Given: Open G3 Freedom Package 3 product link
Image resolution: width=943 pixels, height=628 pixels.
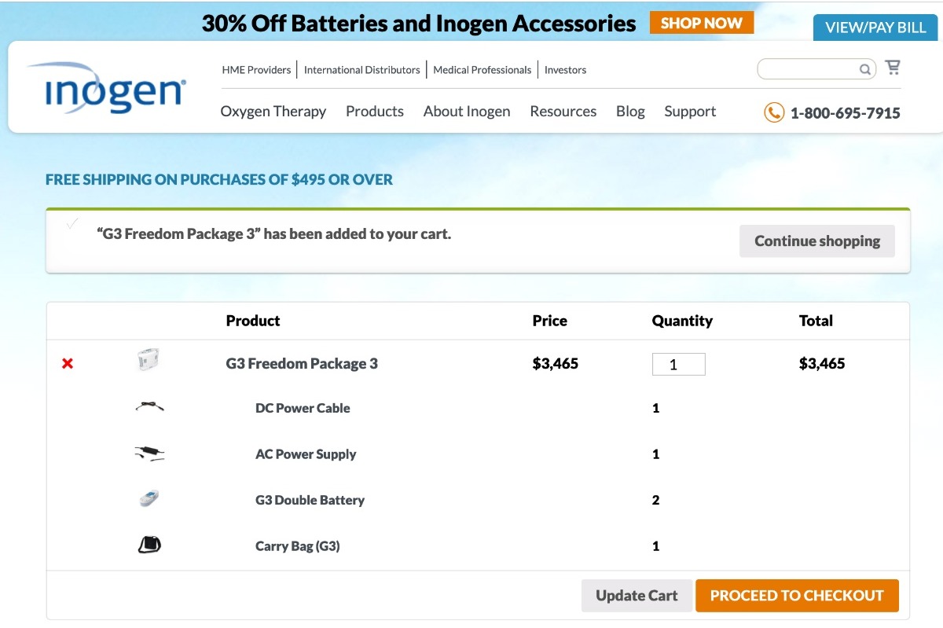Looking at the screenshot, I should click(302, 364).
